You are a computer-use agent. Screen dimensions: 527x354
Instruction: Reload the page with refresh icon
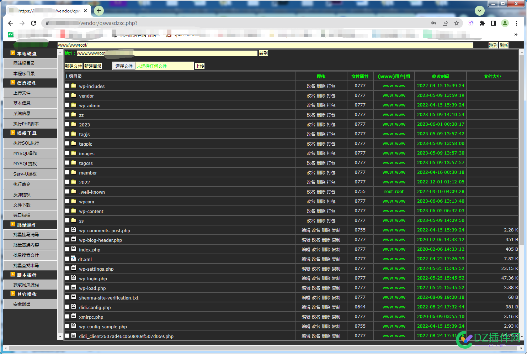33,23
